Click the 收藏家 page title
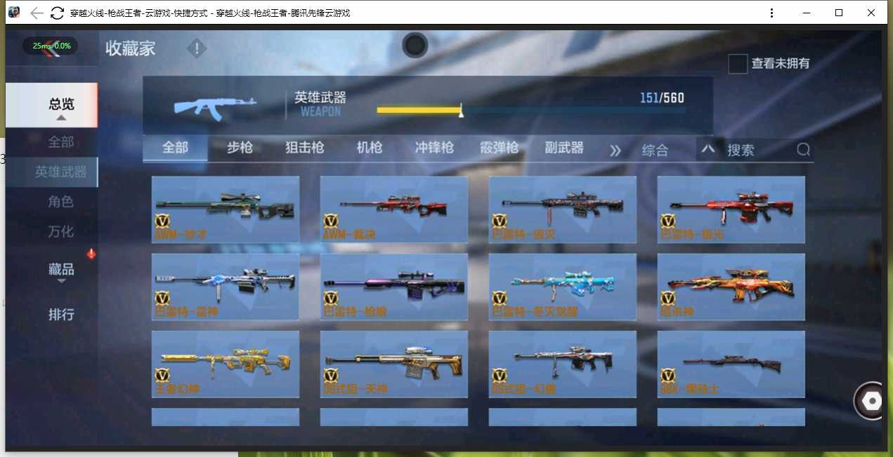 [130, 49]
